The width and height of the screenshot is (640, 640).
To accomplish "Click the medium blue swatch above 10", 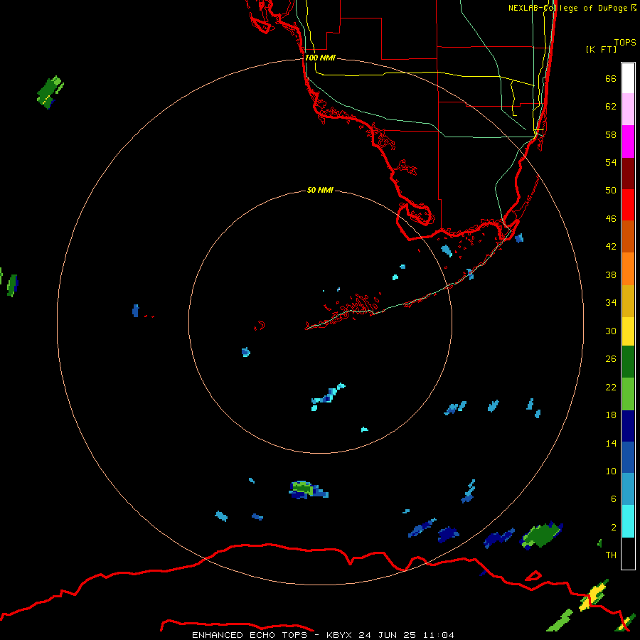I will click(x=628, y=457).
